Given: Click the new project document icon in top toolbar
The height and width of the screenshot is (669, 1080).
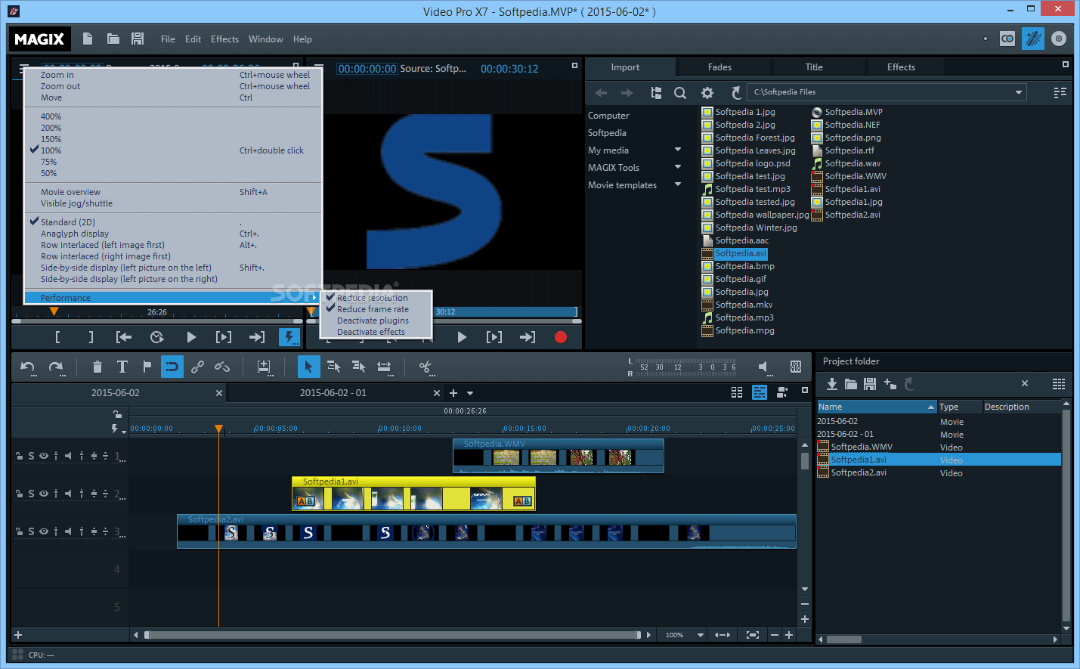Looking at the screenshot, I should pyautogui.click(x=88, y=39).
